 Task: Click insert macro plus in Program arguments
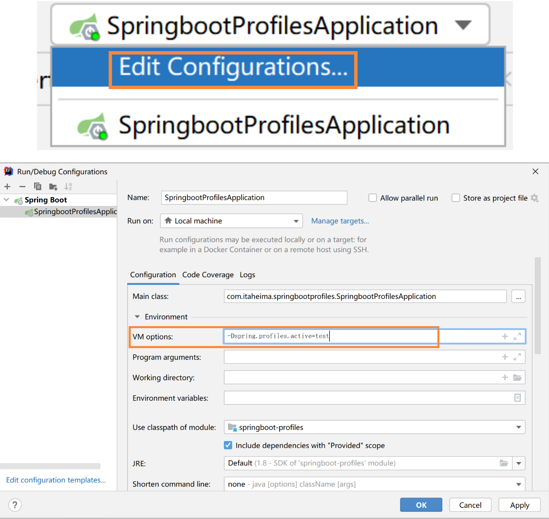(505, 357)
